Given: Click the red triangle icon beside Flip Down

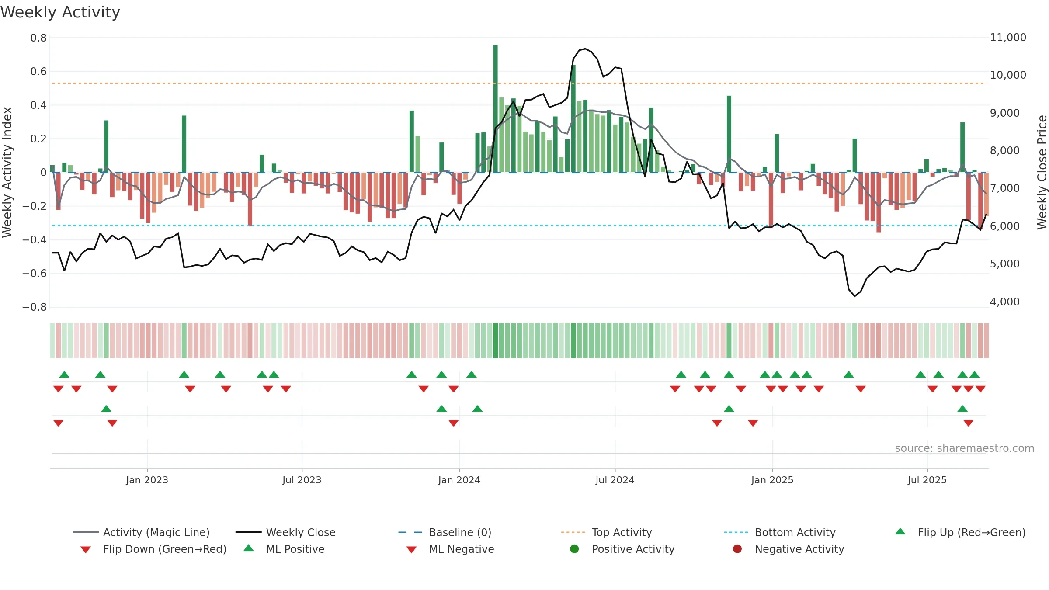Looking at the screenshot, I should tap(86, 550).
